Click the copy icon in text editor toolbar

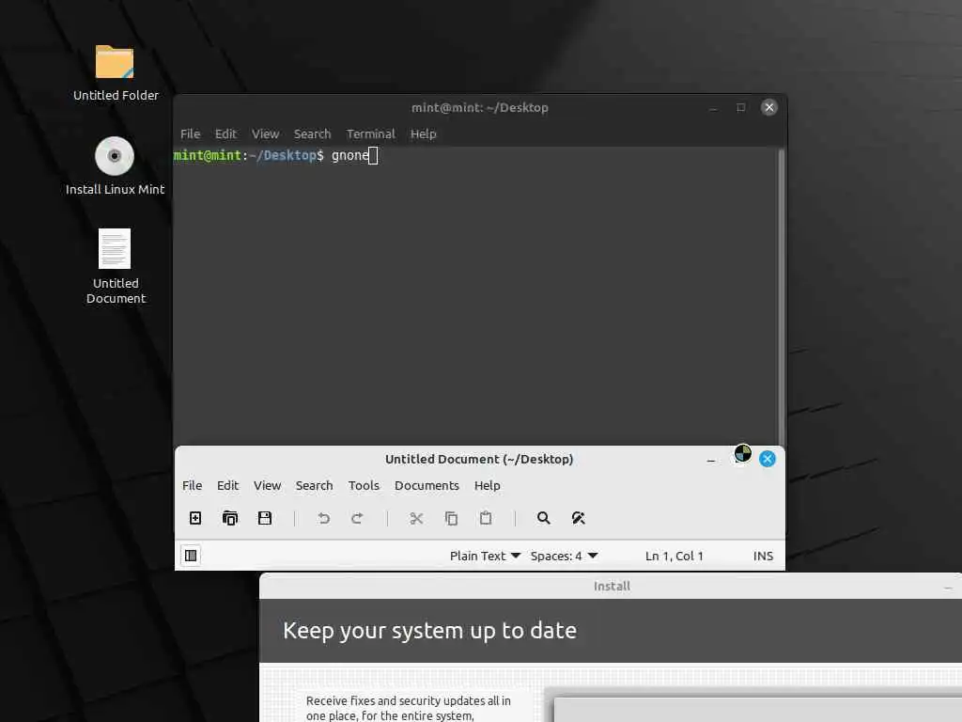click(451, 518)
